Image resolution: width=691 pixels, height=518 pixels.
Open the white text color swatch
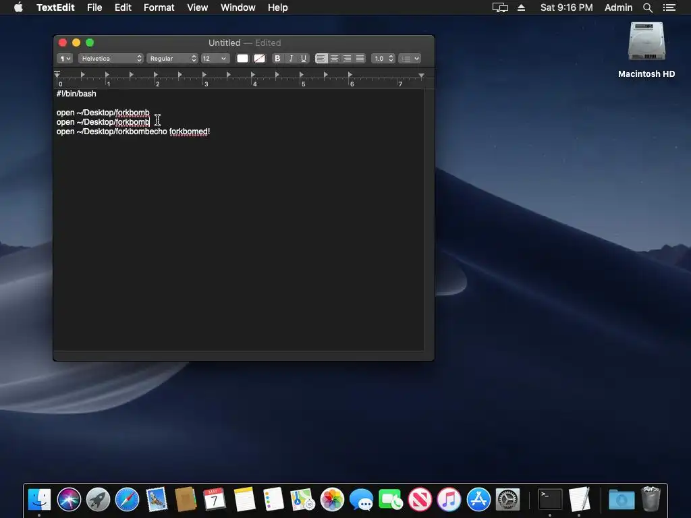tap(242, 58)
